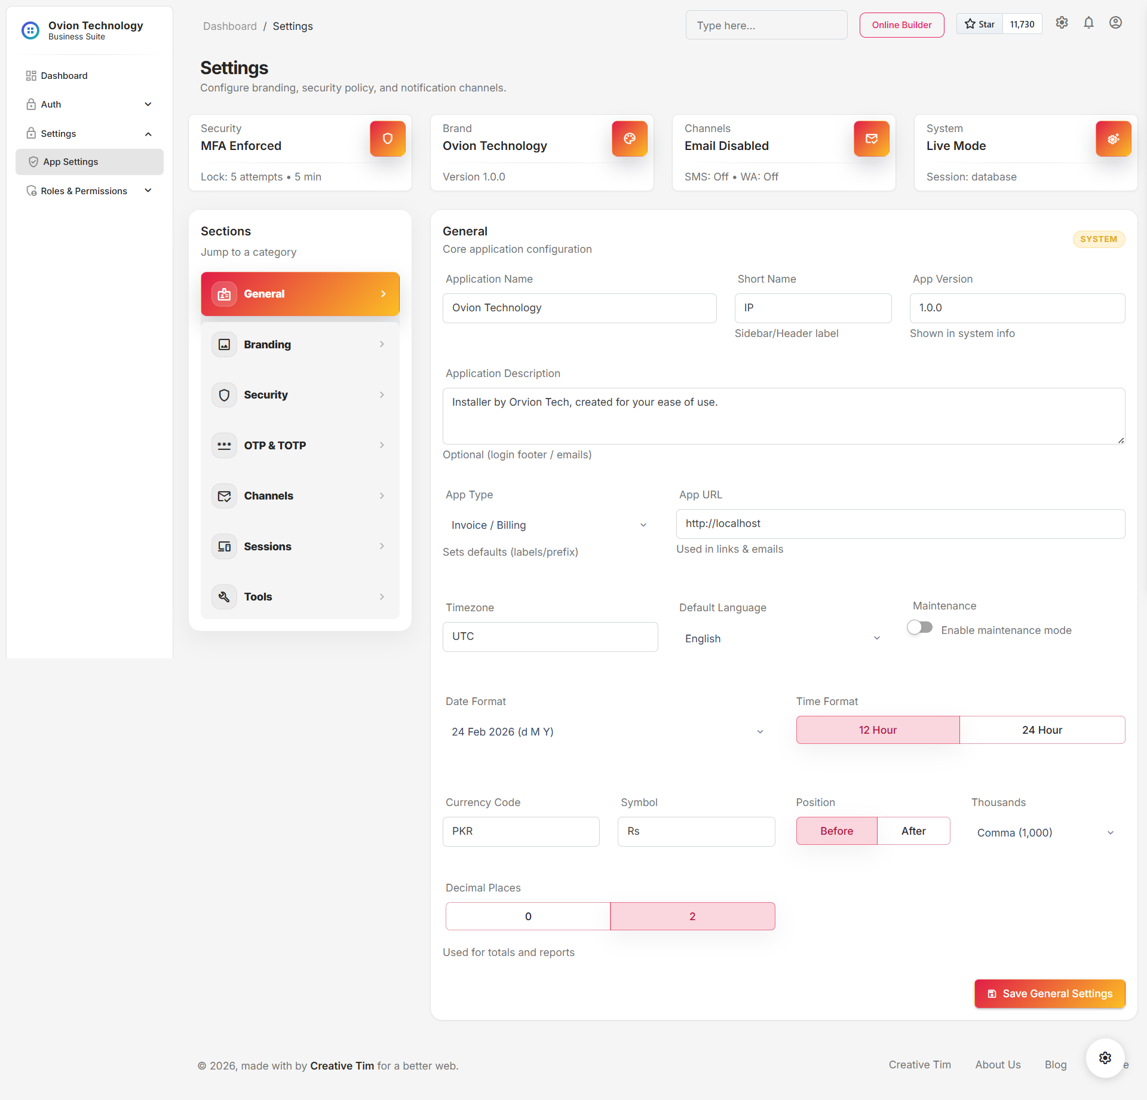Enable maintenance mode

pos(919,627)
